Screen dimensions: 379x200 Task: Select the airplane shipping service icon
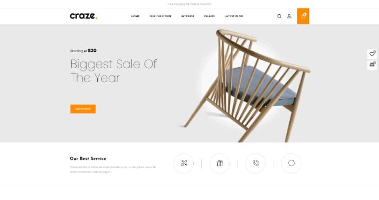pyautogui.click(x=184, y=163)
